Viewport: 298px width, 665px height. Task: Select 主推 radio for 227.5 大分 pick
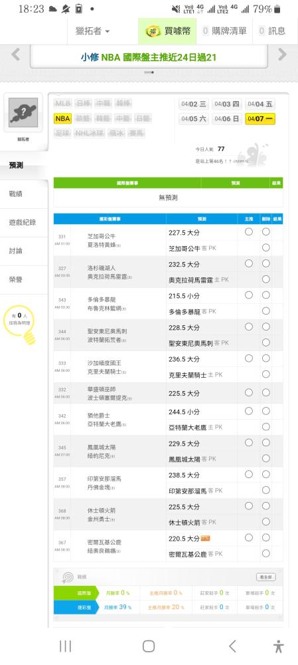click(249, 231)
